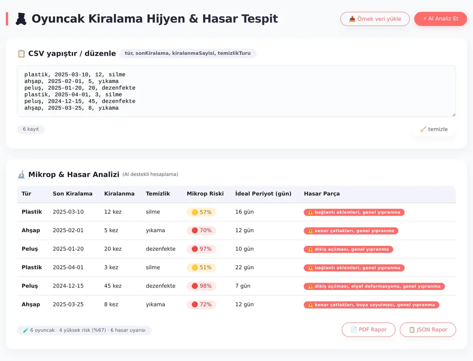This screenshot has width=473, height=361.
Task: Click the elyaf deformasyonu damage tag
Action: click(x=374, y=287)
